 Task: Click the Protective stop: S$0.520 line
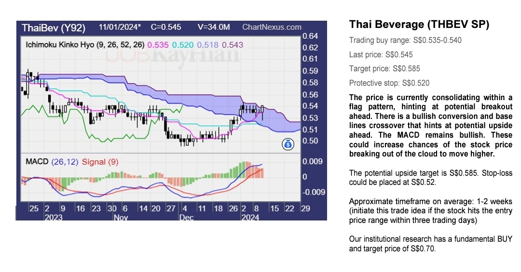click(x=389, y=83)
